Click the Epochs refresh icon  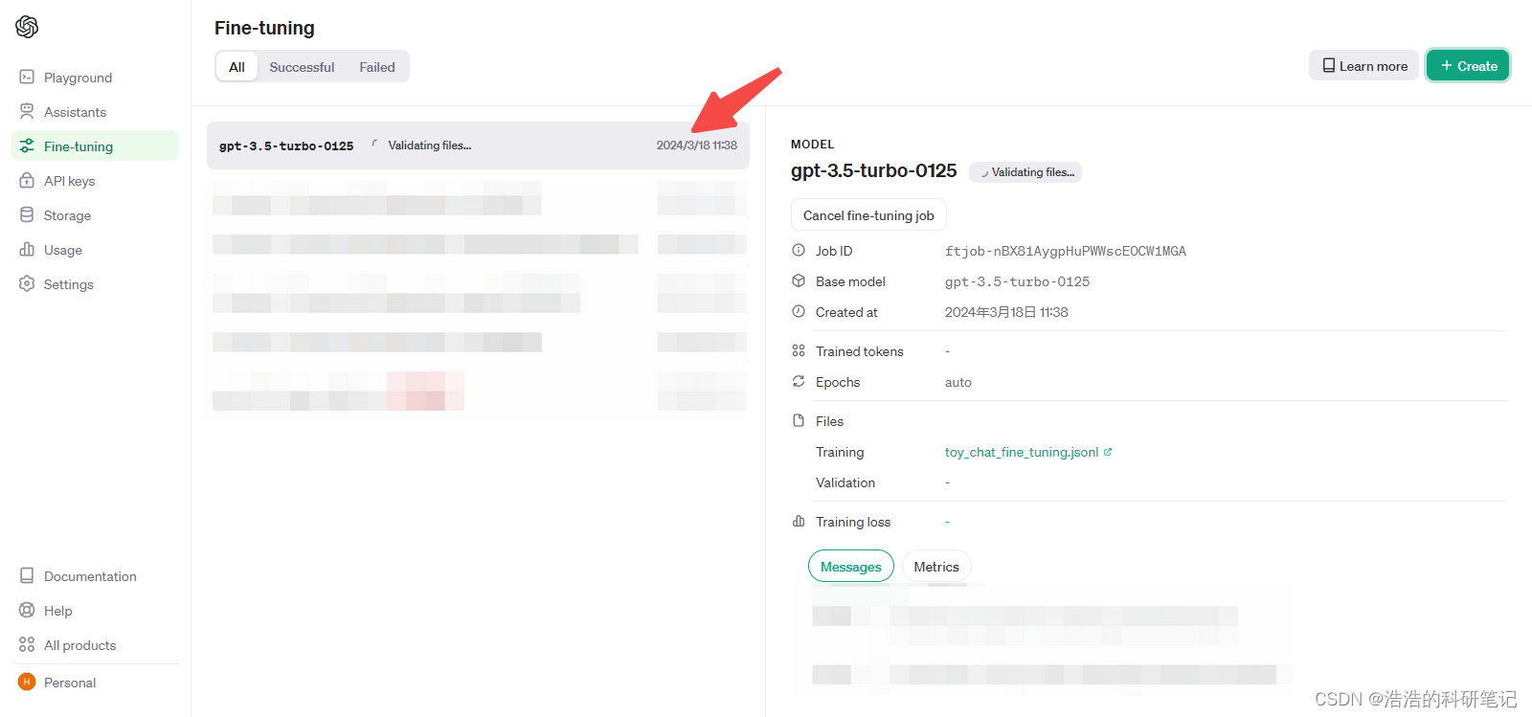[799, 381]
